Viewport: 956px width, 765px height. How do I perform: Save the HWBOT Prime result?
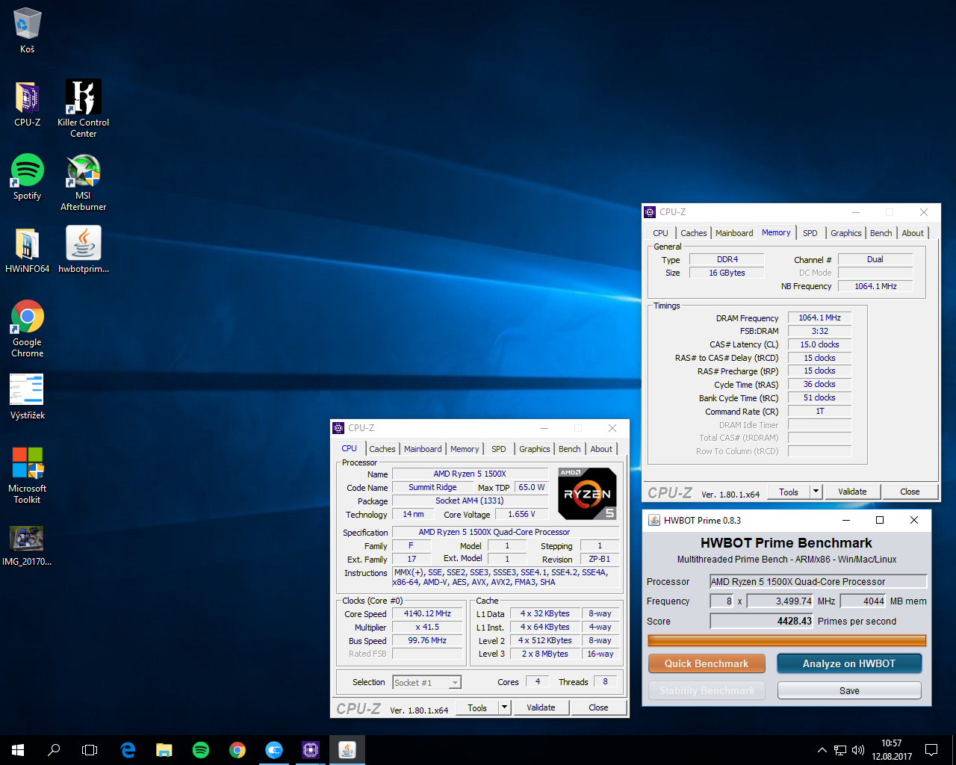pyautogui.click(x=849, y=690)
